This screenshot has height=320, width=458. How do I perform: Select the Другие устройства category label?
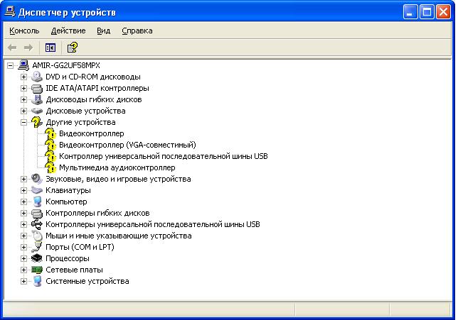coord(80,122)
